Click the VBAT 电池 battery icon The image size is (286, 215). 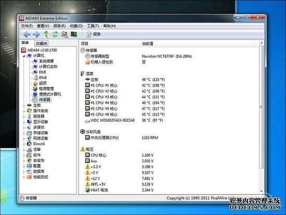[87, 190]
